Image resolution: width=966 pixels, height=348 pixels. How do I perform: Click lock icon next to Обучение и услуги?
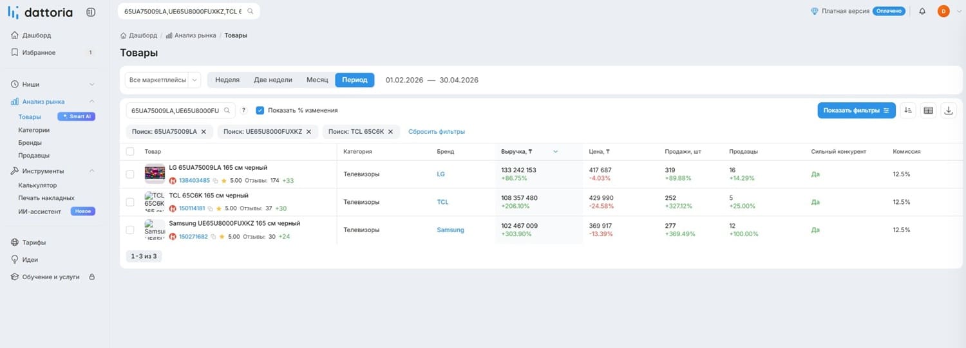(91, 277)
